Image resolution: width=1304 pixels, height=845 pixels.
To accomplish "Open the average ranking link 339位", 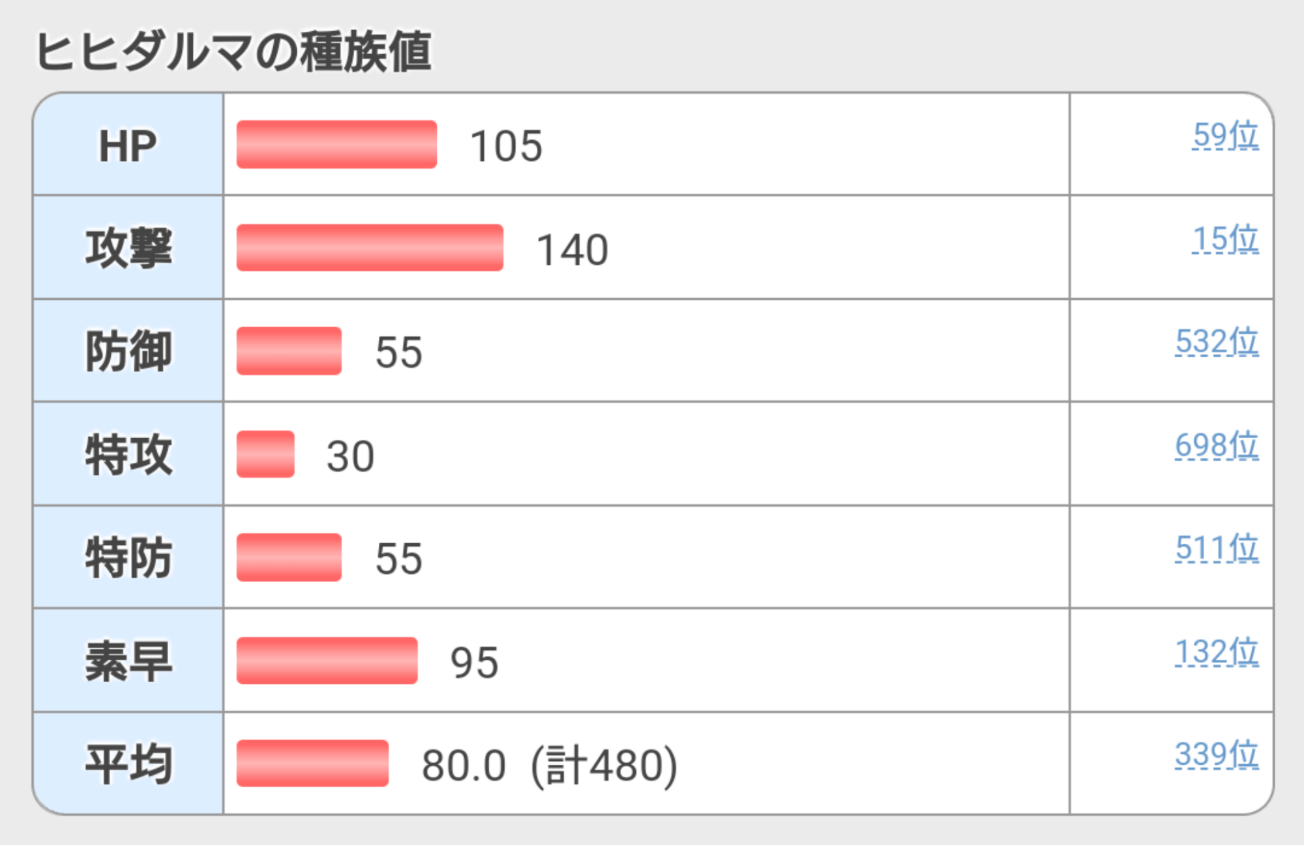I will tap(1217, 754).
